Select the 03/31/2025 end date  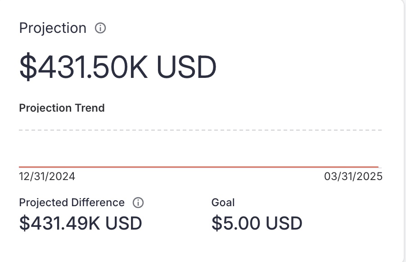353,176
